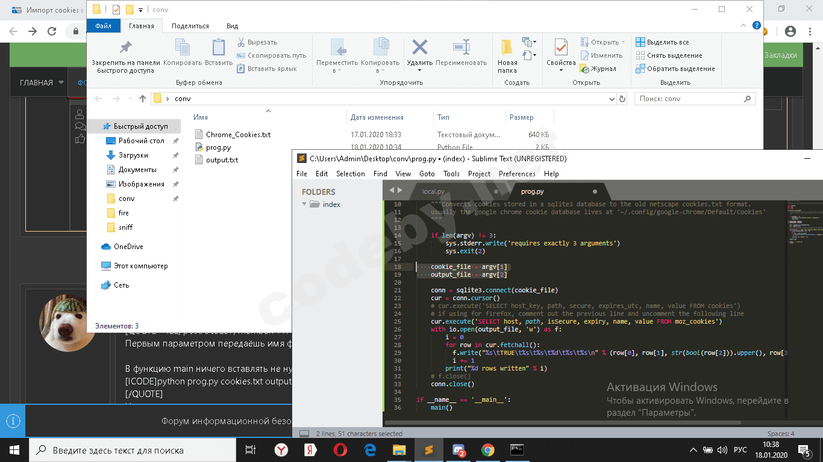Click the red Delete icon
Viewport: 823px width, 462px height.
coord(419,48)
